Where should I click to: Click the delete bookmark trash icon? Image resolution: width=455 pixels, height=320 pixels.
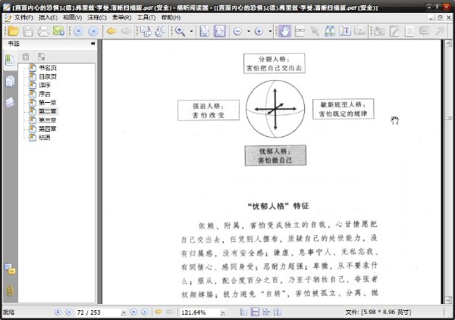pos(26,57)
